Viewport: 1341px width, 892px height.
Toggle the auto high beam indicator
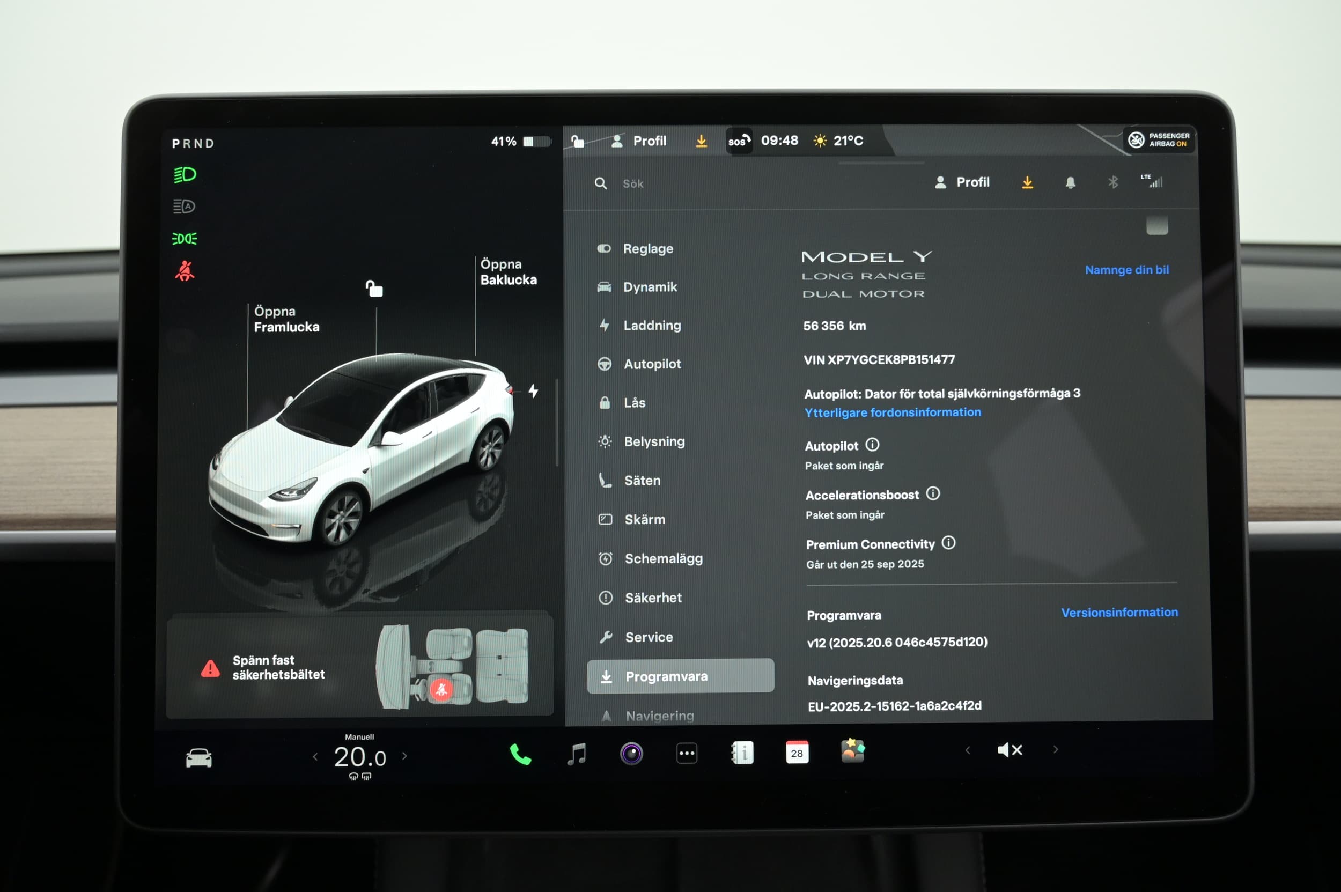184,206
